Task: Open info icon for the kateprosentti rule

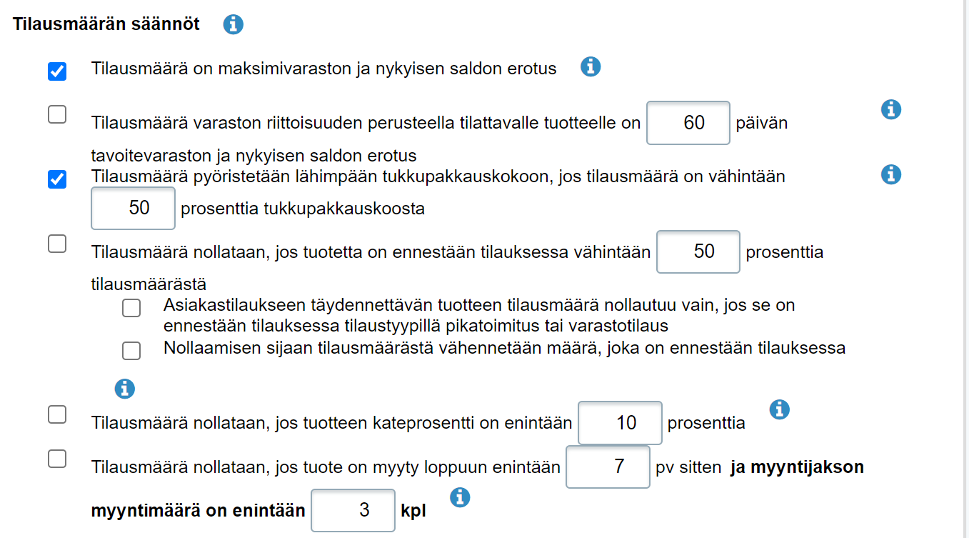Action: (780, 409)
